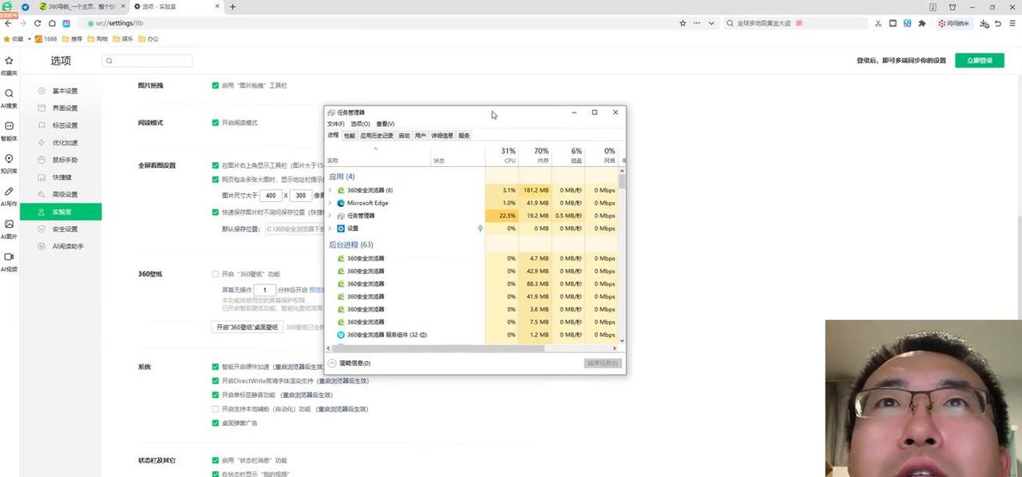Open the extensions puzzle icon
This screenshot has width=1022, height=477.
pos(922,23)
